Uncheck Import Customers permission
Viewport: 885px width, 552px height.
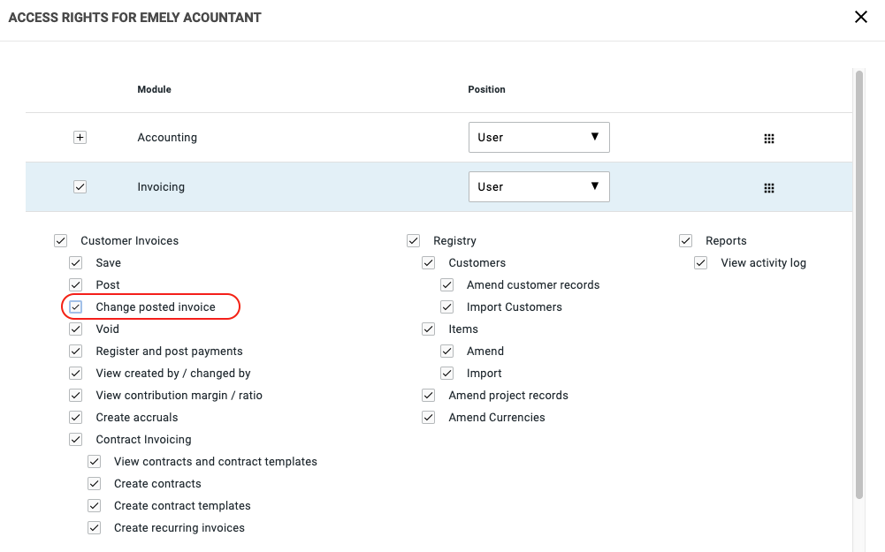(x=447, y=307)
